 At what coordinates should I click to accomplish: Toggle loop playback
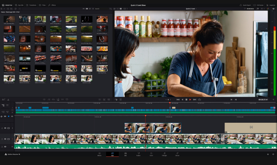pyautogui.click(x=199, y=100)
